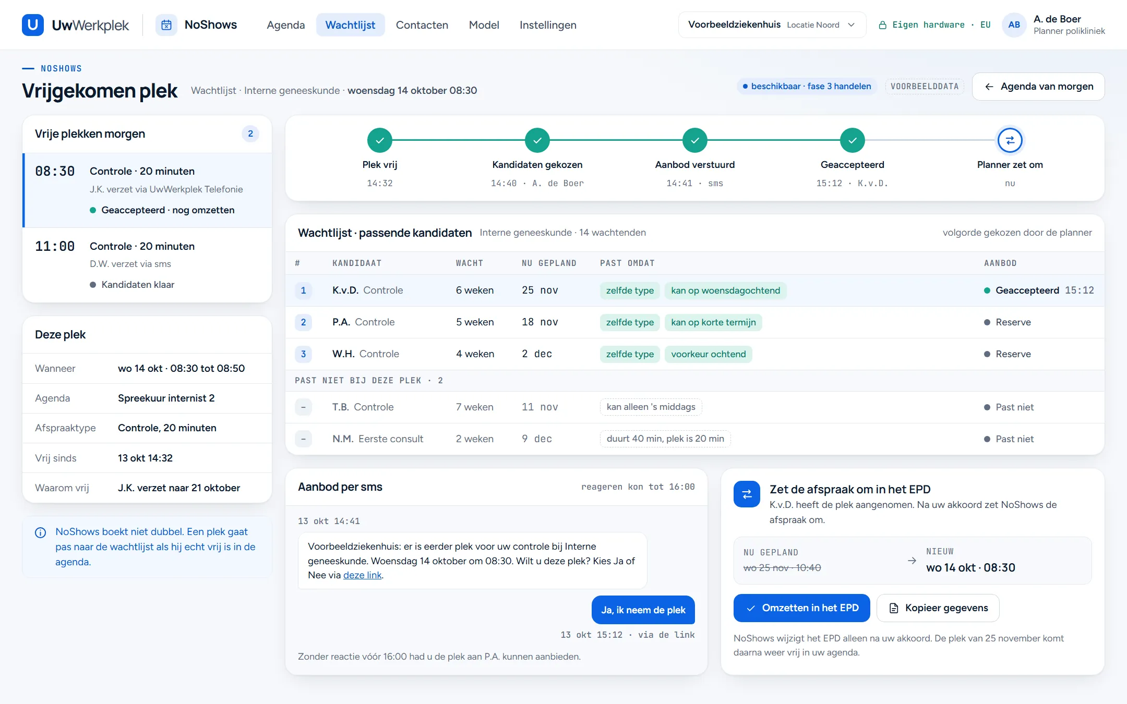Click Agenda van morgen button
Image resolution: width=1127 pixels, height=704 pixels.
coord(1038,87)
